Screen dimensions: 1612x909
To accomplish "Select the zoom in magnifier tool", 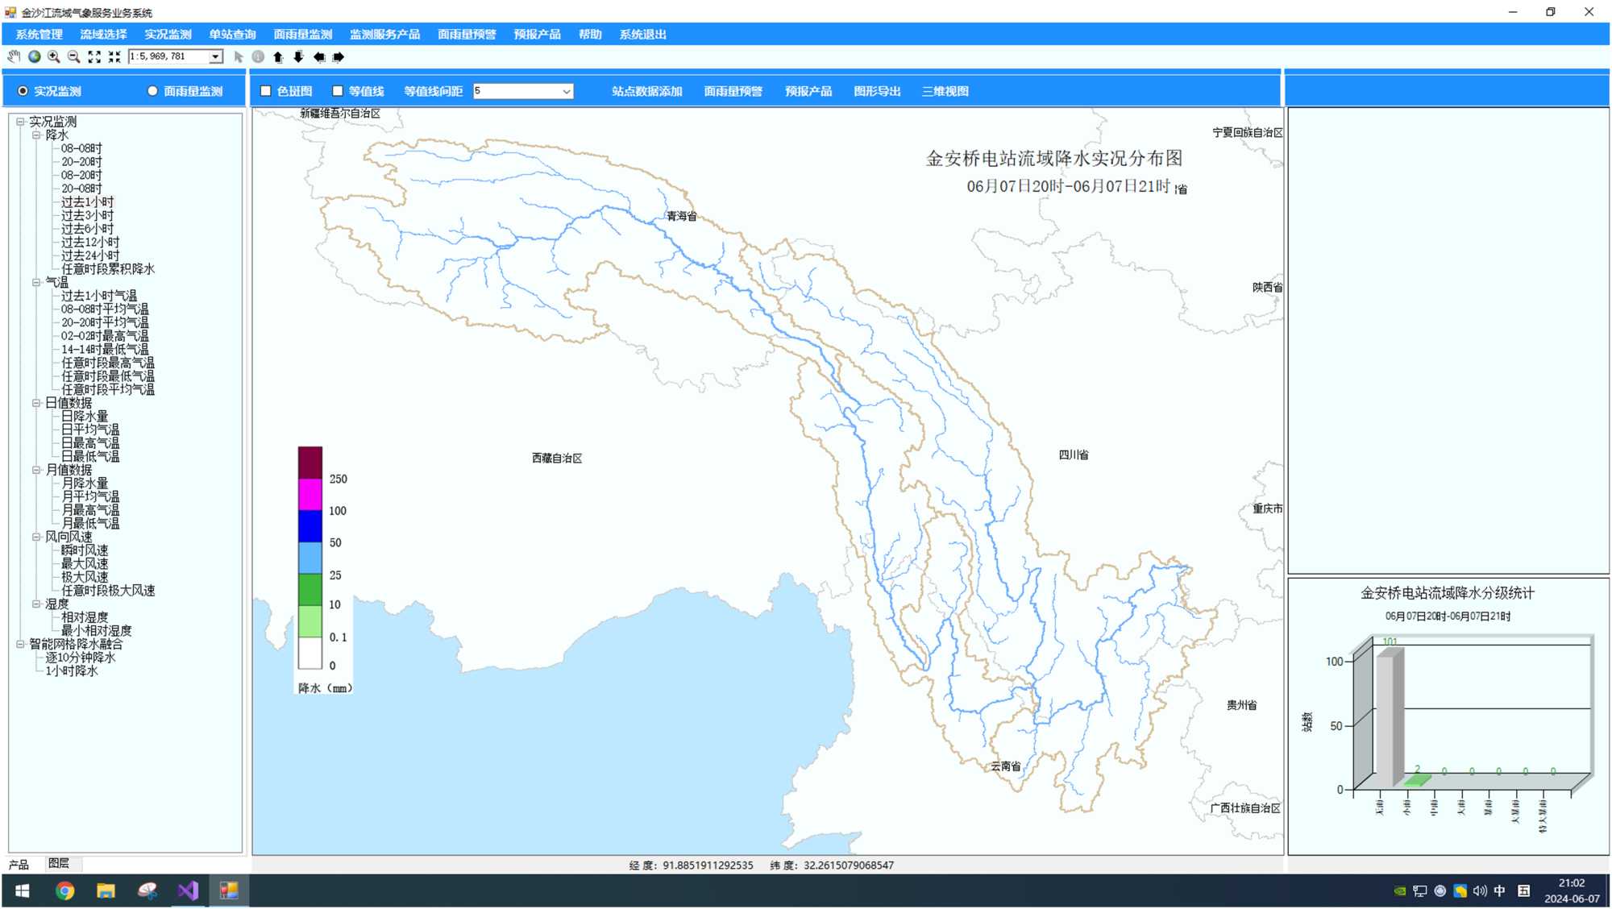I will pyautogui.click(x=54, y=56).
